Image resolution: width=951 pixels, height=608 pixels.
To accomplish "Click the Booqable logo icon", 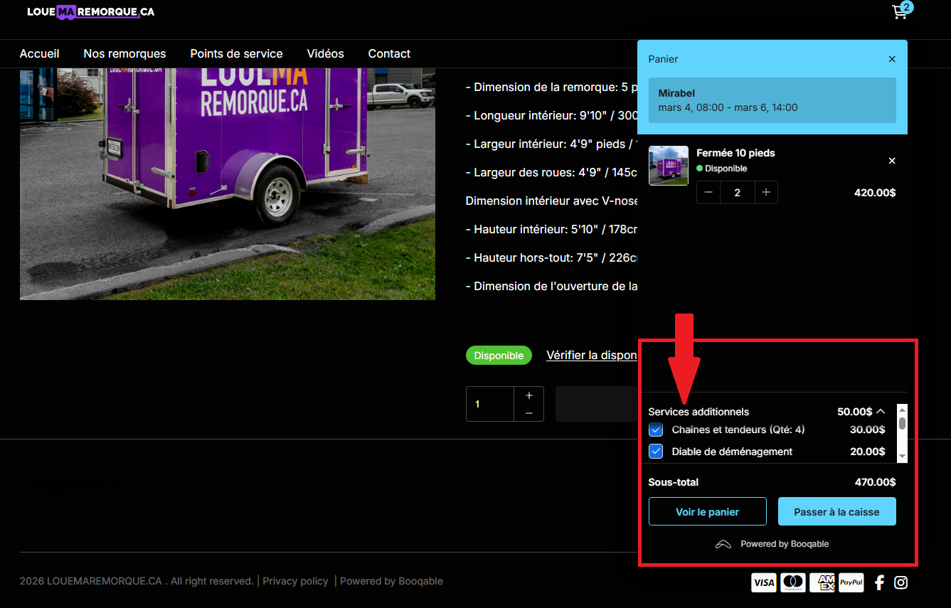I will 723,544.
